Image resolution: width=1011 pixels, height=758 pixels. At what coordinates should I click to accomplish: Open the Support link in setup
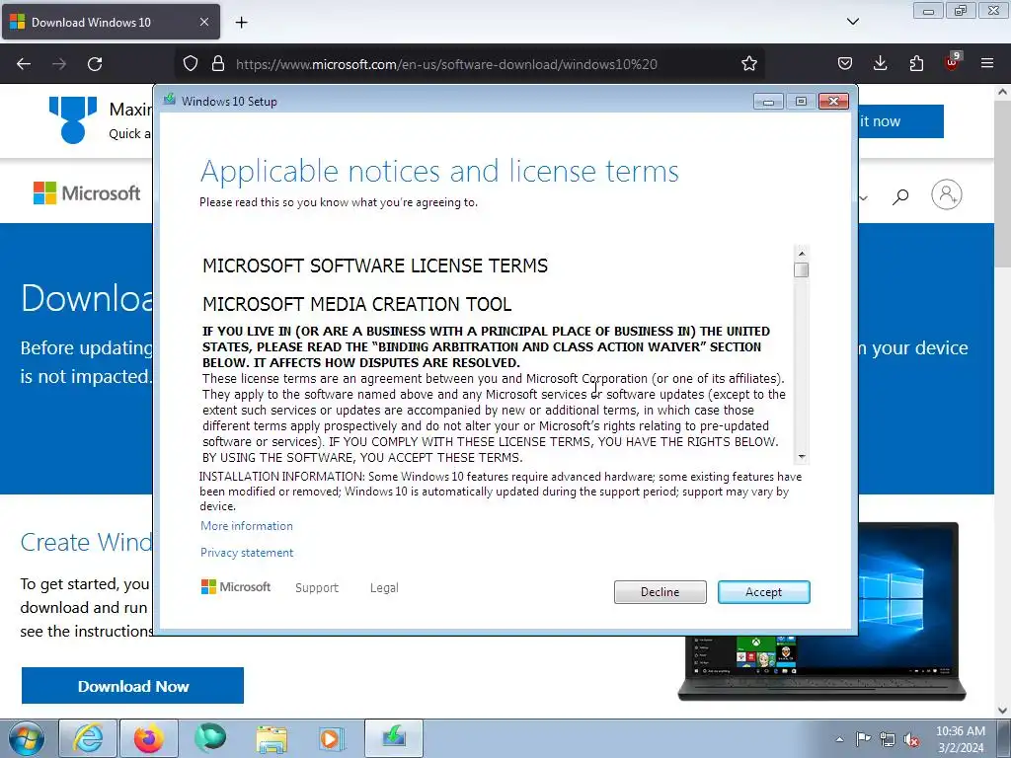317,588
